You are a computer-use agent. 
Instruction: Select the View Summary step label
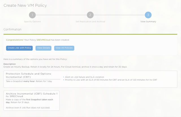pos(148,21)
